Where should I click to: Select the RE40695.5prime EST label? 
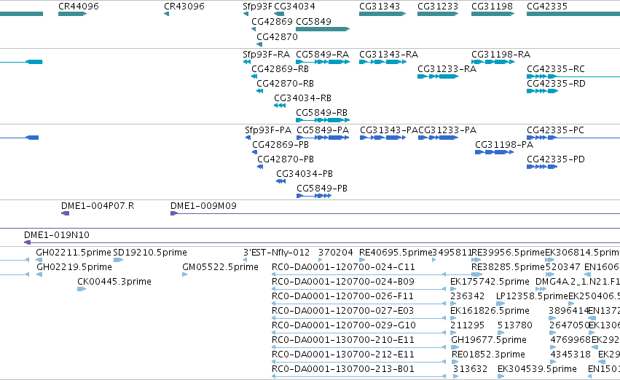click(x=396, y=253)
